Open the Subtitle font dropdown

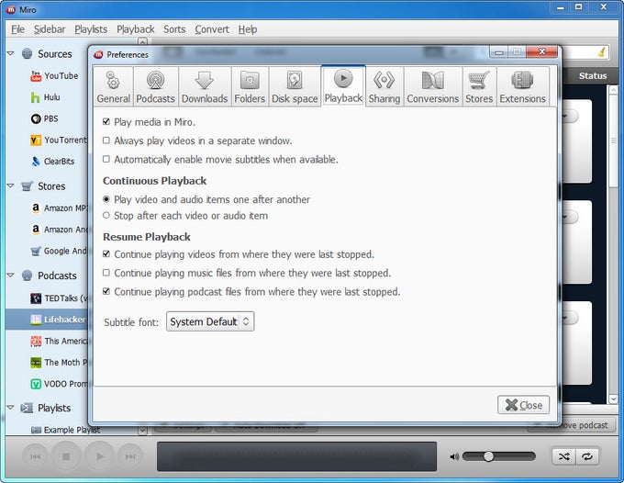(210, 321)
